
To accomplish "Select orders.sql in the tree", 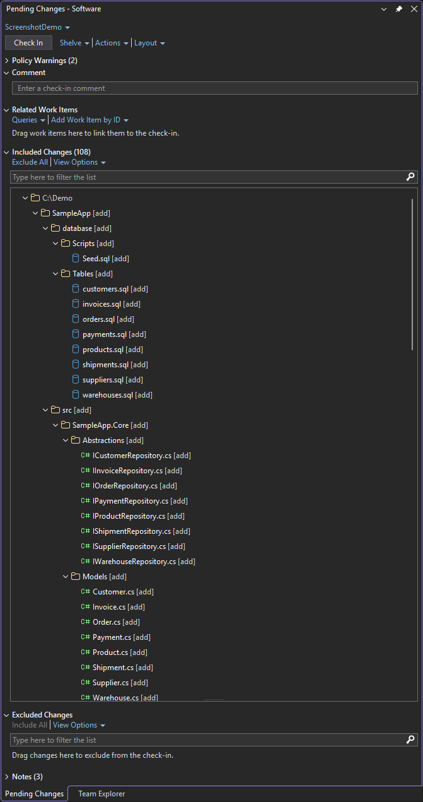I will click(108, 319).
